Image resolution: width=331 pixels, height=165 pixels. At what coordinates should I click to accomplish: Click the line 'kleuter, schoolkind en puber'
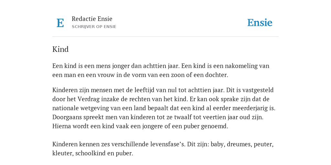pyautogui.click(x=93, y=153)
